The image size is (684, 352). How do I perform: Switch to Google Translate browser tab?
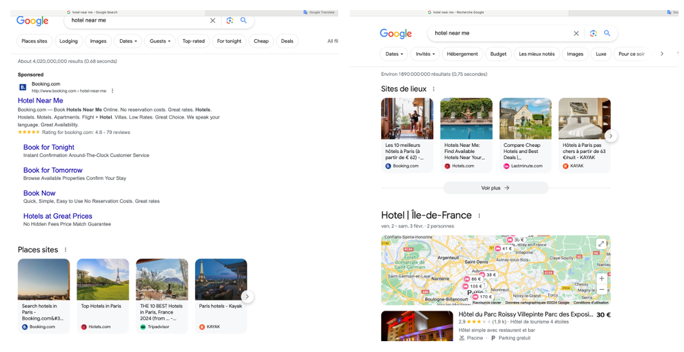click(x=319, y=13)
